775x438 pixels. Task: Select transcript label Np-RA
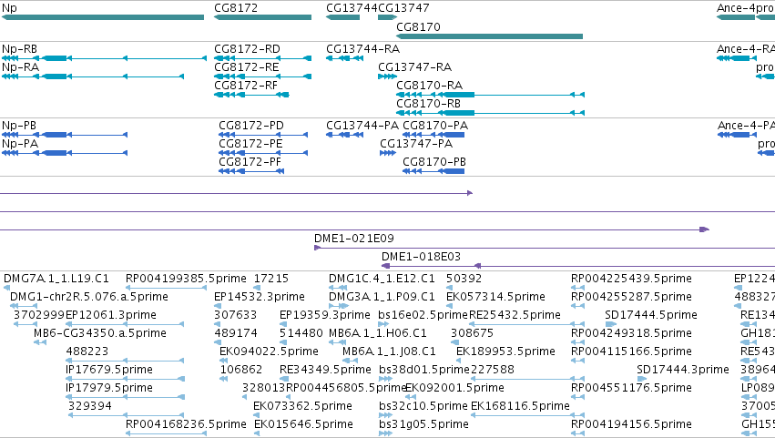tap(20, 67)
